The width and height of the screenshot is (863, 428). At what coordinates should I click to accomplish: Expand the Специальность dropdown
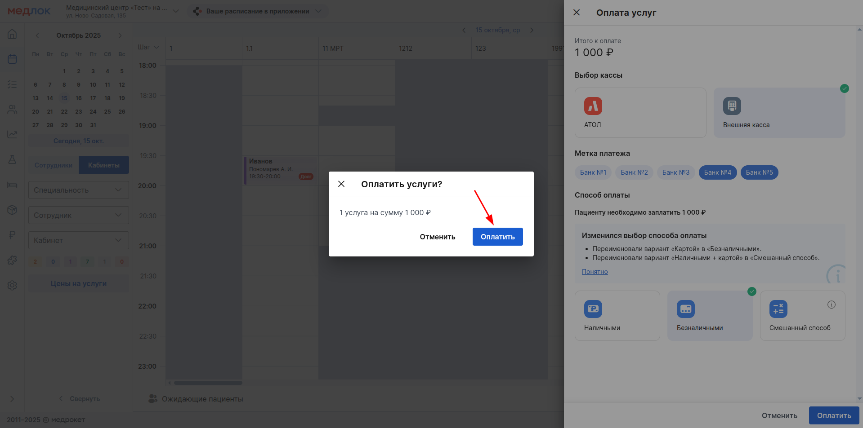tap(78, 190)
